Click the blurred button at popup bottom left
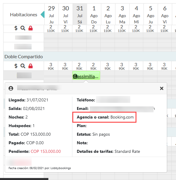This screenshot has height=180, width=176. (x=19, y=162)
